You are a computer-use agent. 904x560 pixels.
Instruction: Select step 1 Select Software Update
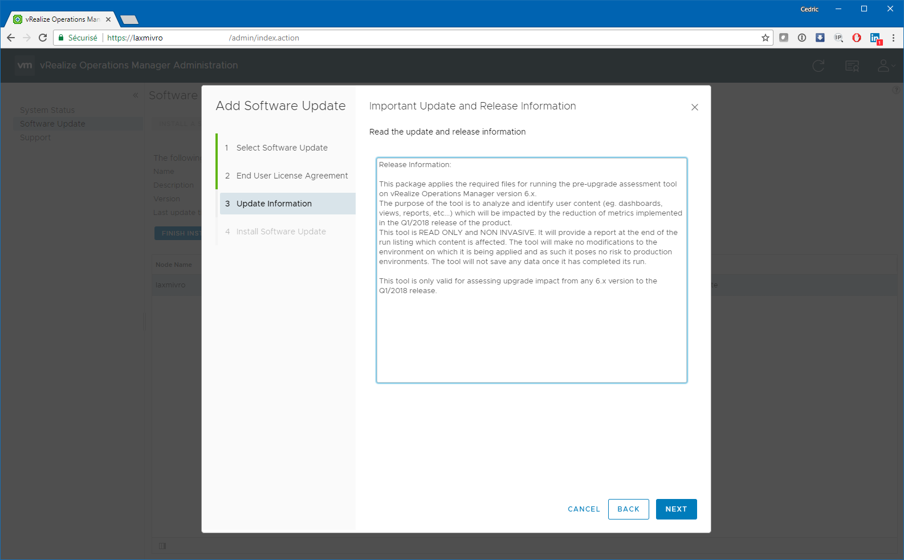282,148
